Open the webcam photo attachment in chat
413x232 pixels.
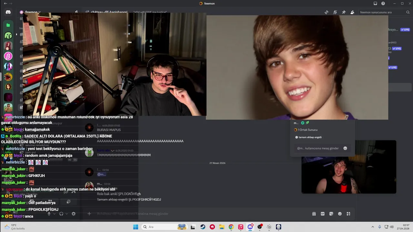click(x=349, y=167)
